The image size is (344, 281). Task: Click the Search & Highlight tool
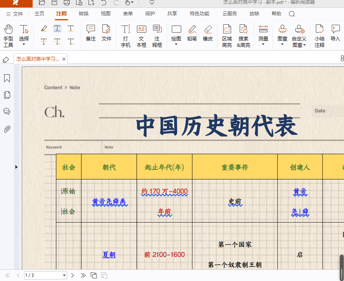click(243, 35)
